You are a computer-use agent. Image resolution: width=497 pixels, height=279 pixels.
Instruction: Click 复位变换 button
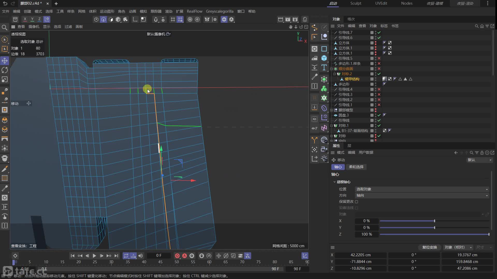(429, 247)
